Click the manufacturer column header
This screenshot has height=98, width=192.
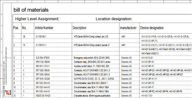pos(128,28)
